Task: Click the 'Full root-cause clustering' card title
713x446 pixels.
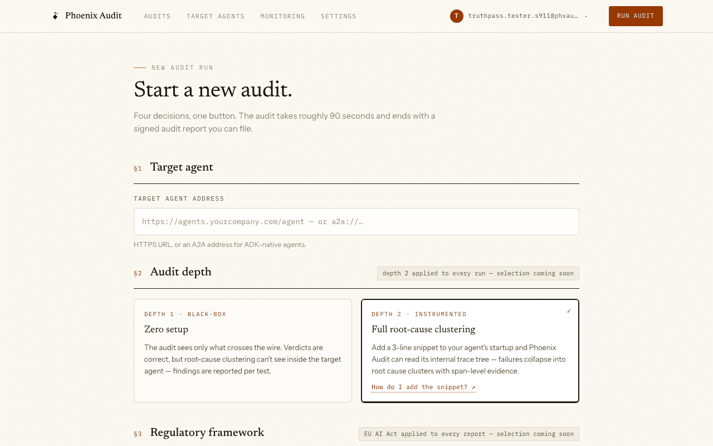Action: pyautogui.click(x=423, y=329)
